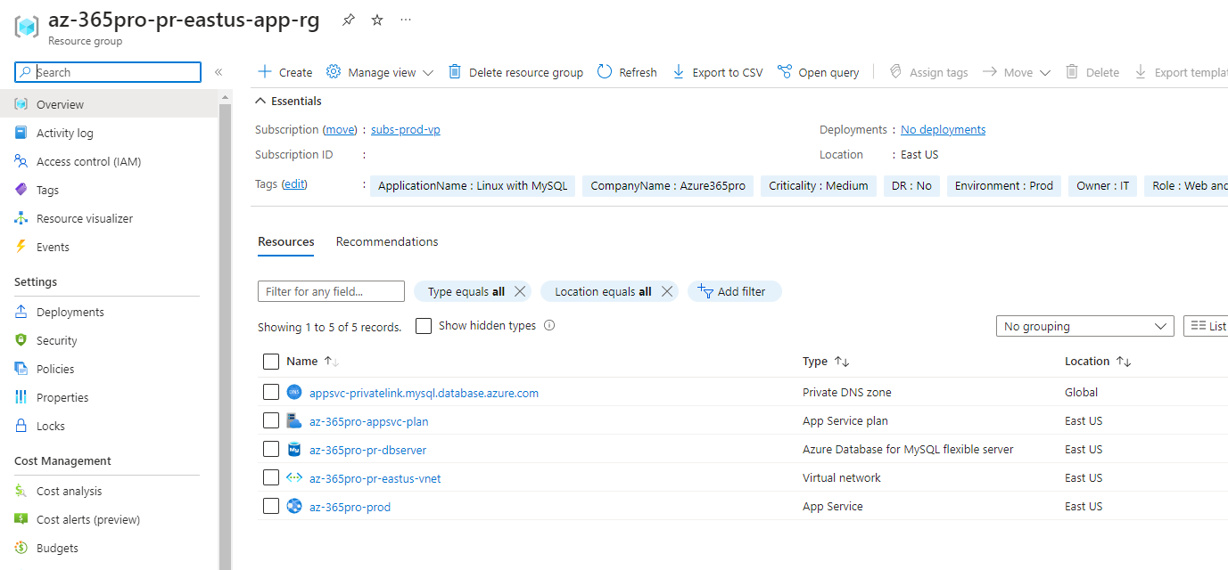Click the Private DNS zone resource icon
This screenshot has width=1228, height=570.
pos(294,393)
